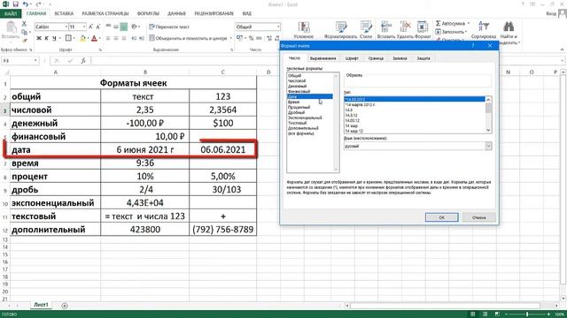This screenshot has width=567, height=318.
Task: Open the font size dropdown (11)
Action: tap(84, 26)
